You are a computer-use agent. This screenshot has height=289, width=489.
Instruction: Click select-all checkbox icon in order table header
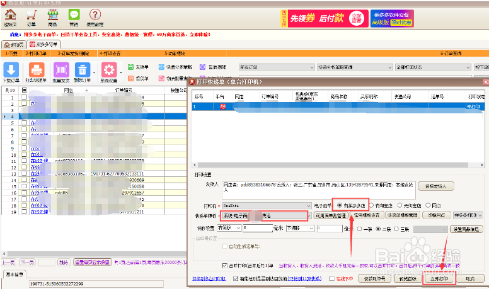pyautogui.click(x=25, y=90)
